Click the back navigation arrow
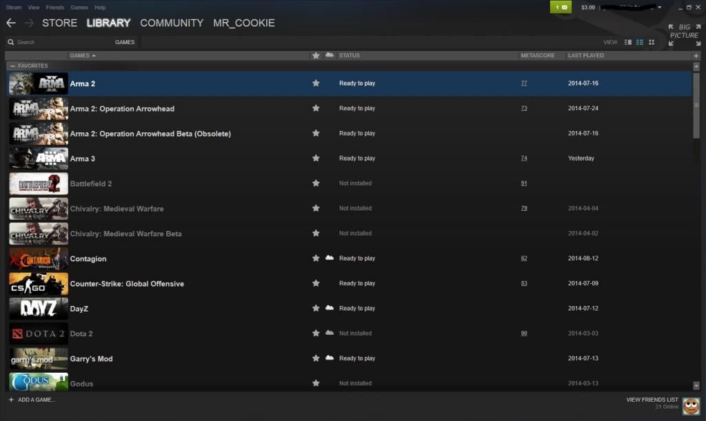The height and width of the screenshot is (421, 706). click(x=11, y=23)
